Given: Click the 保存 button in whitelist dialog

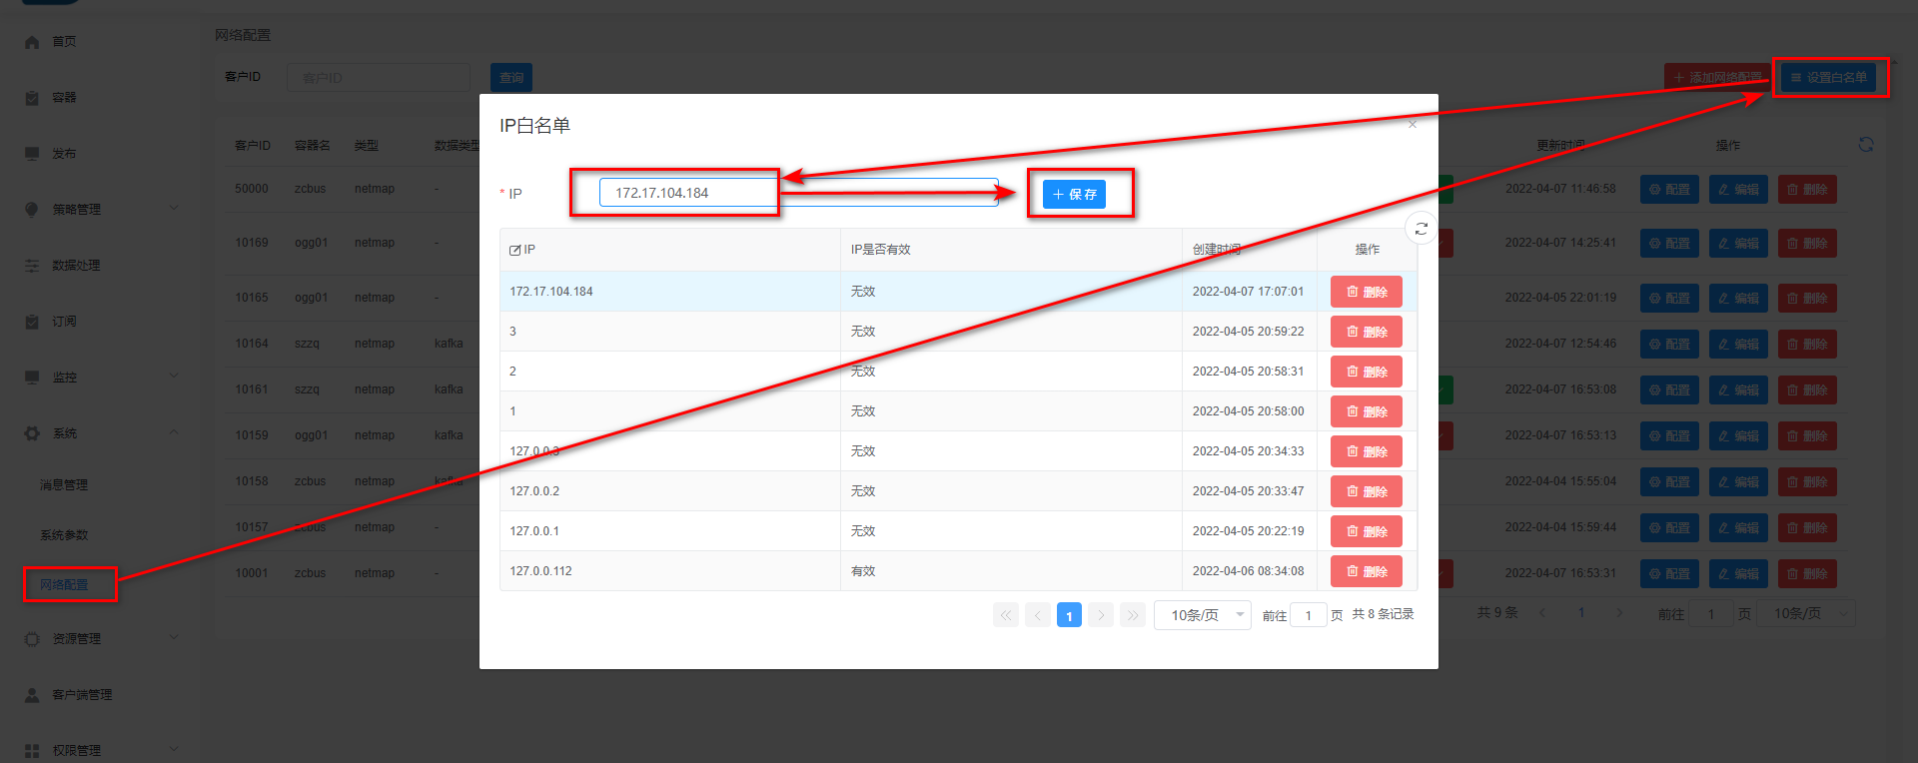Looking at the screenshot, I should click(1074, 194).
